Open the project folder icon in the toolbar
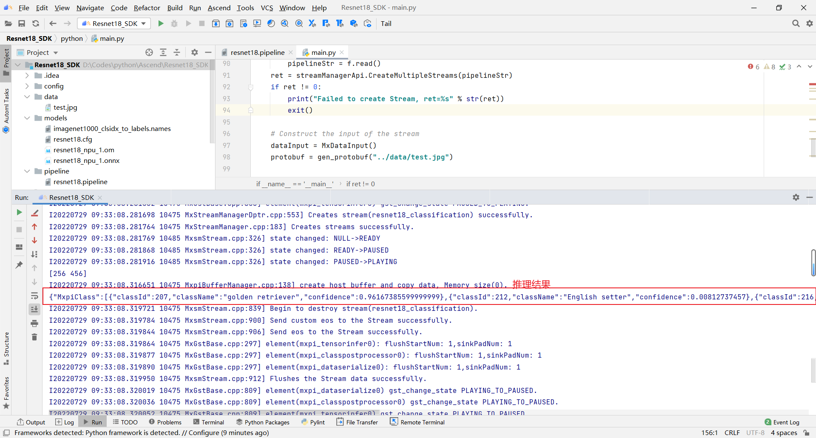 coord(8,23)
